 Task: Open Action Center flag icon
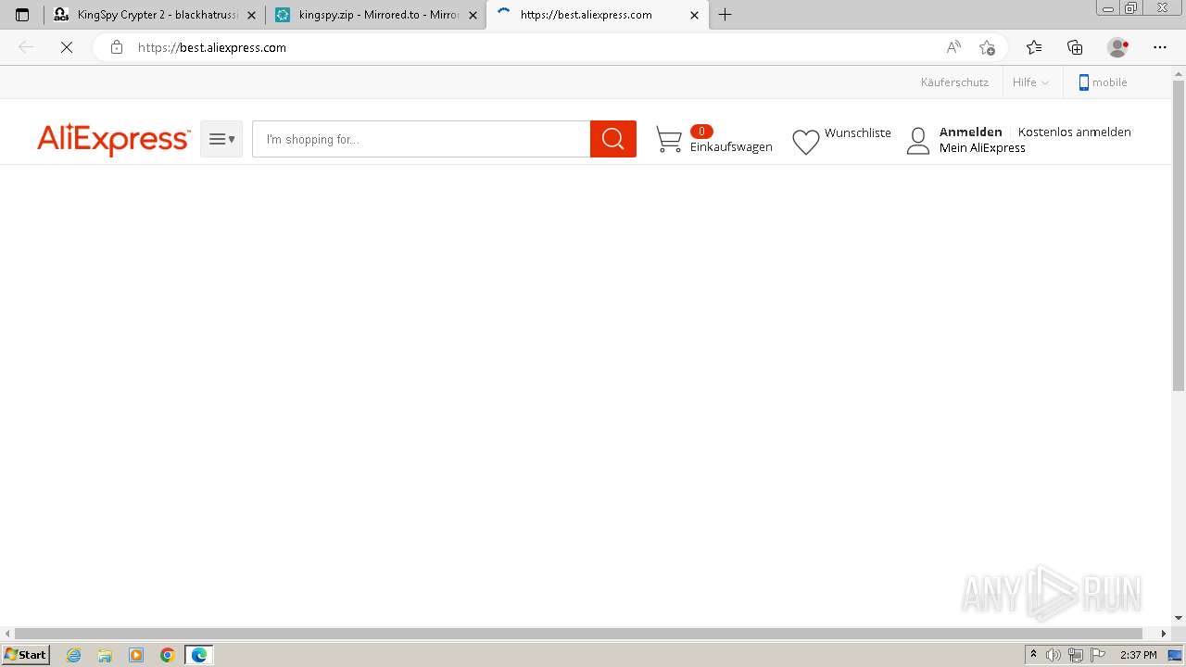point(1099,655)
